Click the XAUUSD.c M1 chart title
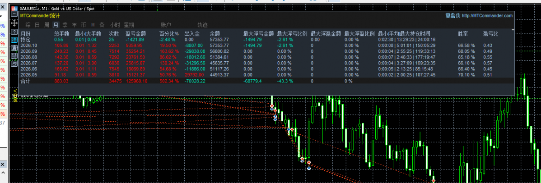The height and width of the screenshot is (183, 541). point(57,8)
